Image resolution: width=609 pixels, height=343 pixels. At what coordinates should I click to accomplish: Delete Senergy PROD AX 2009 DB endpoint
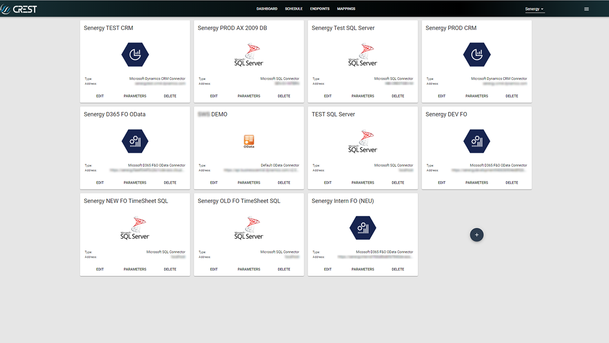tap(284, 96)
